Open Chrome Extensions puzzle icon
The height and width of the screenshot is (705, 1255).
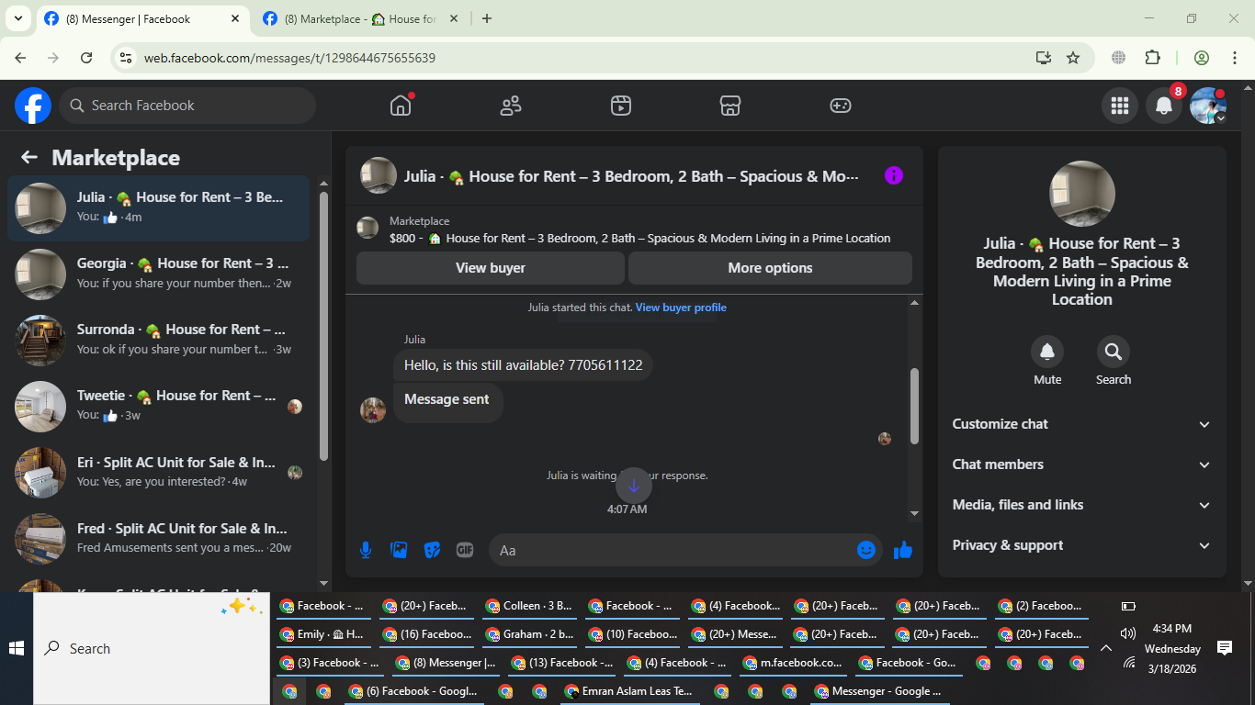click(1153, 58)
